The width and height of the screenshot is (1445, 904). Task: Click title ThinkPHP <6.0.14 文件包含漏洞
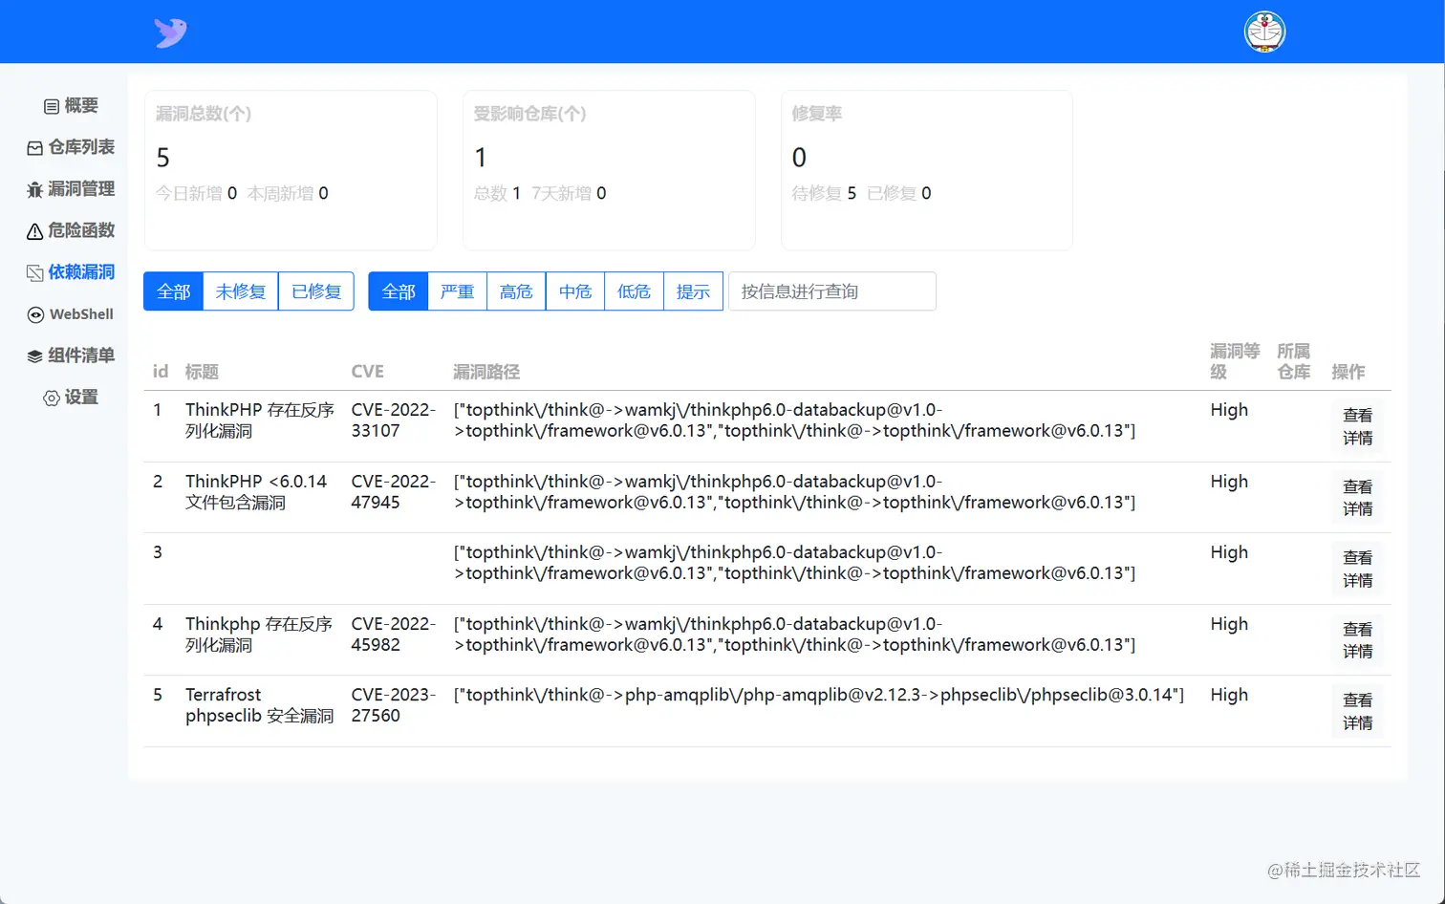[x=256, y=492]
